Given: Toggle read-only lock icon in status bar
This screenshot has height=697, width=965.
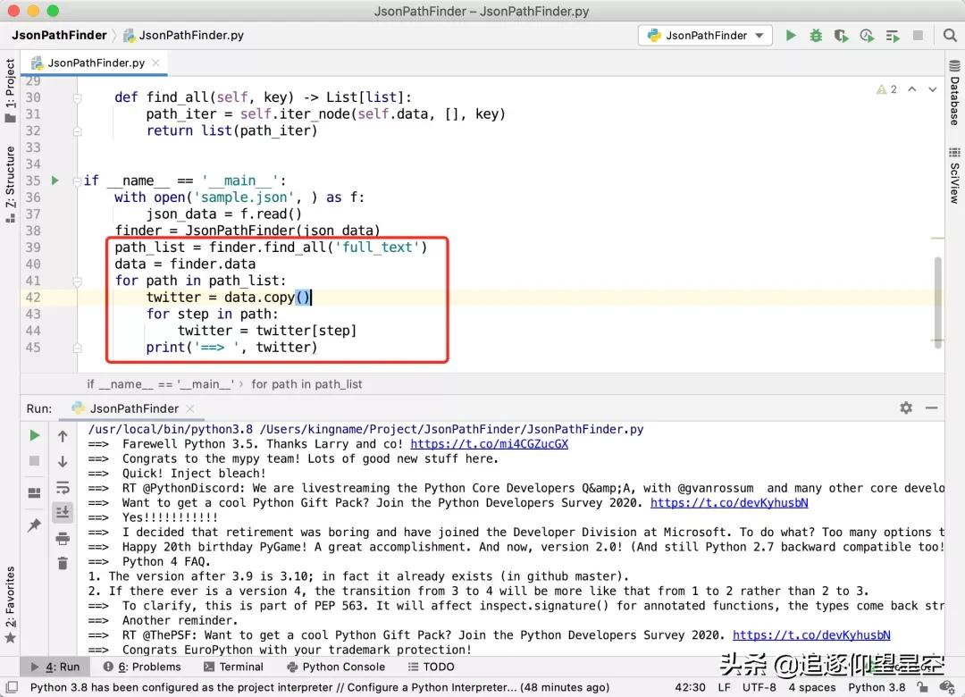Looking at the screenshot, I should (x=922, y=687).
